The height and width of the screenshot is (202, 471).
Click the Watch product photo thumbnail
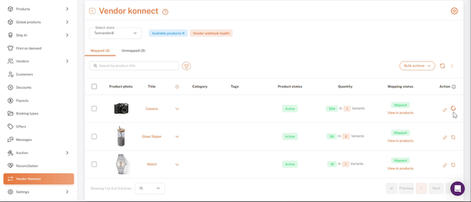[x=122, y=164]
